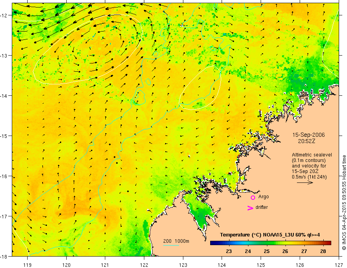This screenshot has height=268, width=347.
Task: Click the 'Altimetric sealevel' caption line
Action: [312, 155]
